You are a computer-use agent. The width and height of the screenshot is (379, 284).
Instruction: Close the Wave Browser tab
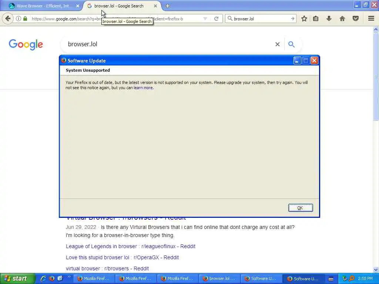coord(78,6)
